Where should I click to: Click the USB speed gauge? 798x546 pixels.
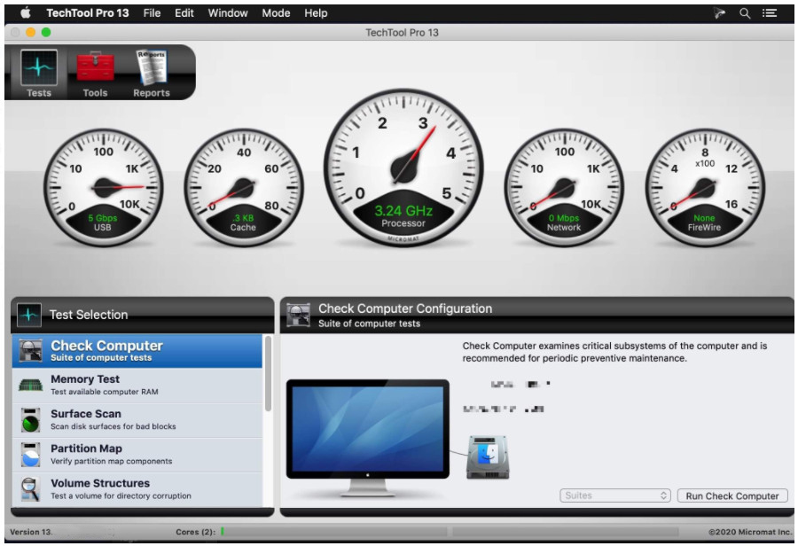click(x=104, y=187)
